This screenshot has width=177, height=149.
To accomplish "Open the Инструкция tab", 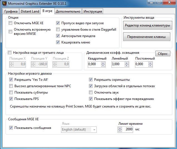I will point(93,11).
